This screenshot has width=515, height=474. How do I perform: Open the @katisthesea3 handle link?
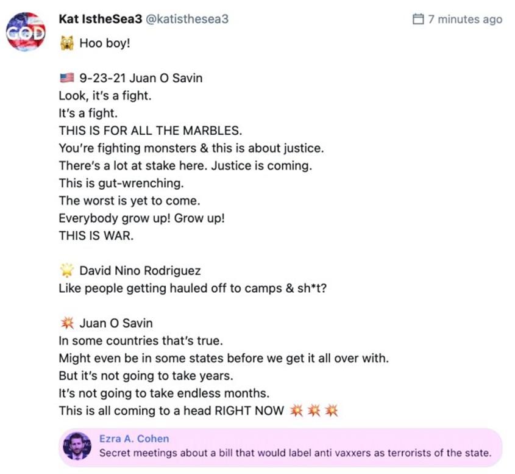coord(187,19)
